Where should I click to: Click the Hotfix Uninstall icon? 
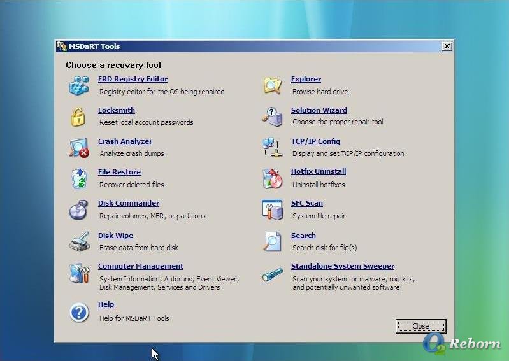[272, 178]
